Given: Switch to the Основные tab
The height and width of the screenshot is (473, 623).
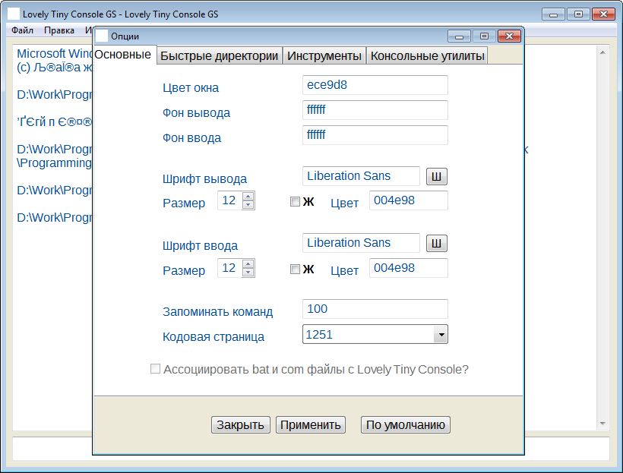Looking at the screenshot, I should click(123, 55).
